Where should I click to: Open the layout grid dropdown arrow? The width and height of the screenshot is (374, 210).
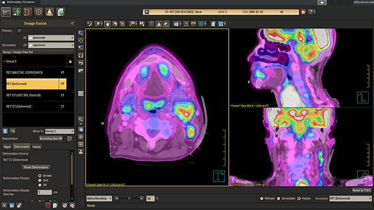(225, 24)
